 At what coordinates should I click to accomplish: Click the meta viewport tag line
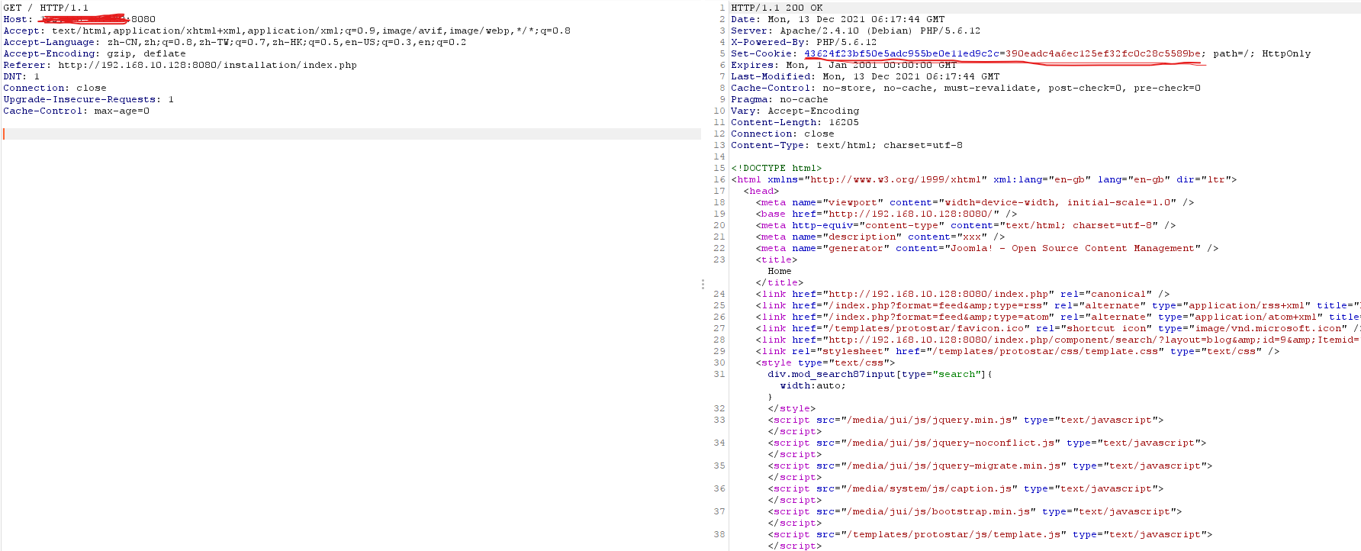tap(975, 202)
